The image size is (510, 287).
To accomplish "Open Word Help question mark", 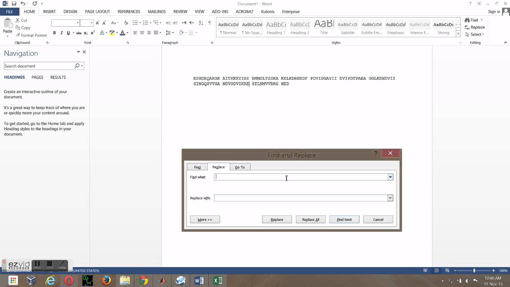I will coord(471,4).
